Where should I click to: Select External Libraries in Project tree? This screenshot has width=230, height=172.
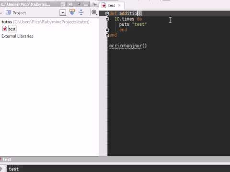coord(17,36)
